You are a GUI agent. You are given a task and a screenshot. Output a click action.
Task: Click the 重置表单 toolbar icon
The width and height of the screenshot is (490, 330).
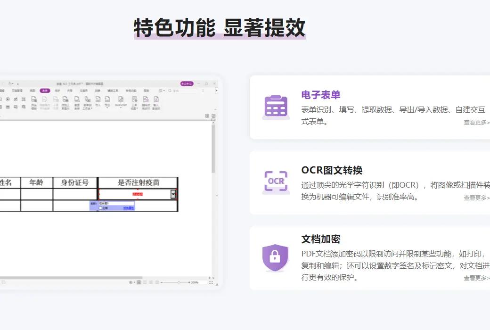(77, 103)
